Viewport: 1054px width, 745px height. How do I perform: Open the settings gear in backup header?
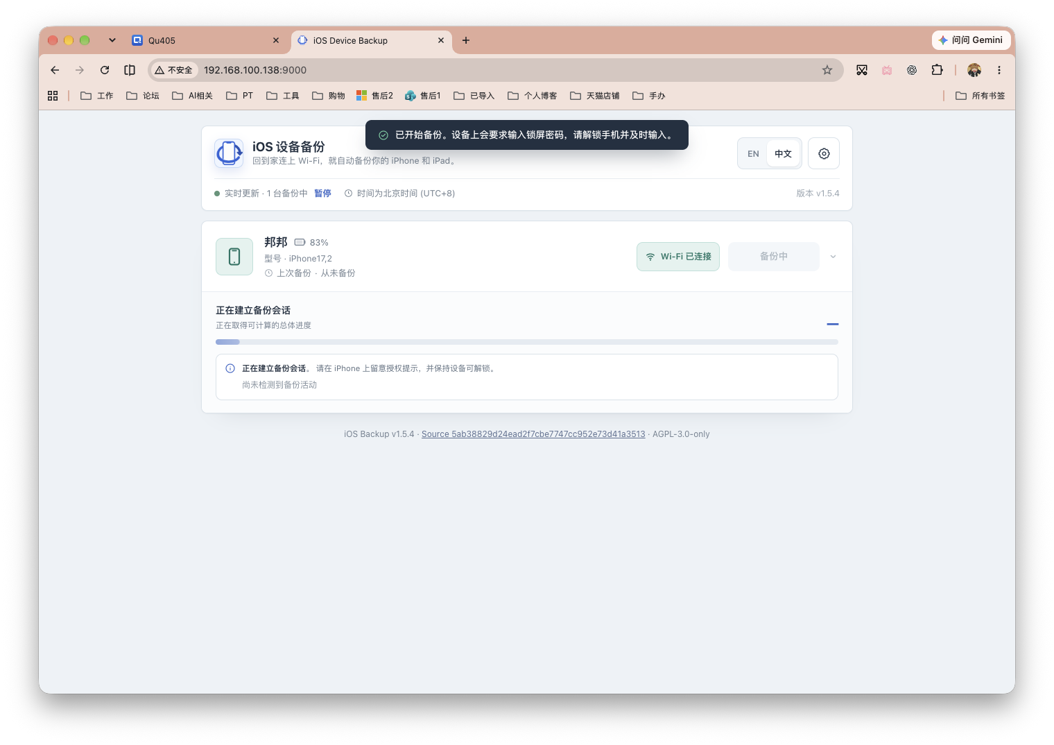click(x=824, y=153)
